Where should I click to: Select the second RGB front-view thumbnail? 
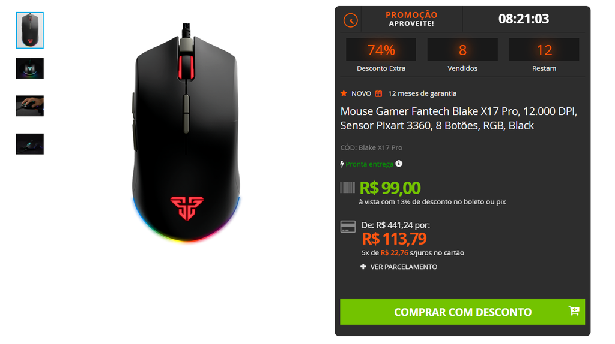(30, 68)
